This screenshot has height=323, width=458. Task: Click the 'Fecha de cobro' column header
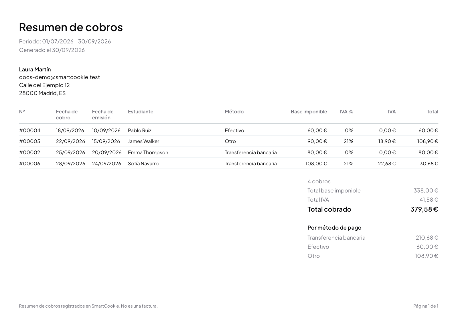[x=67, y=115]
